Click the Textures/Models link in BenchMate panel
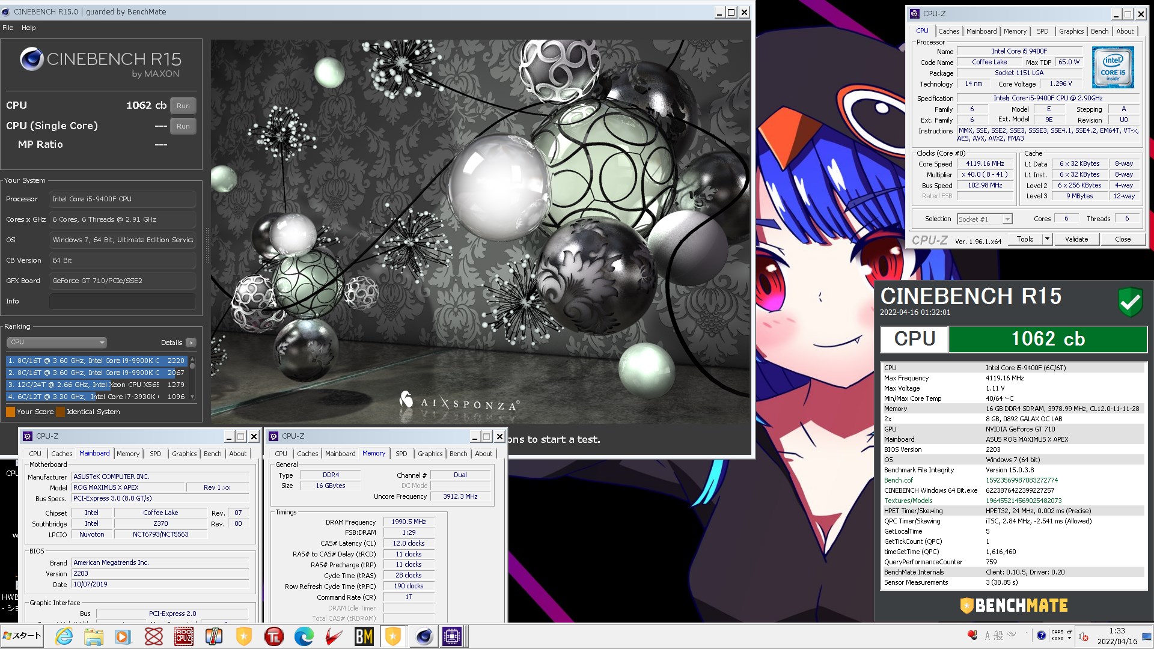The width and height of the screenshot is (1154, 649). pos(908,501)
